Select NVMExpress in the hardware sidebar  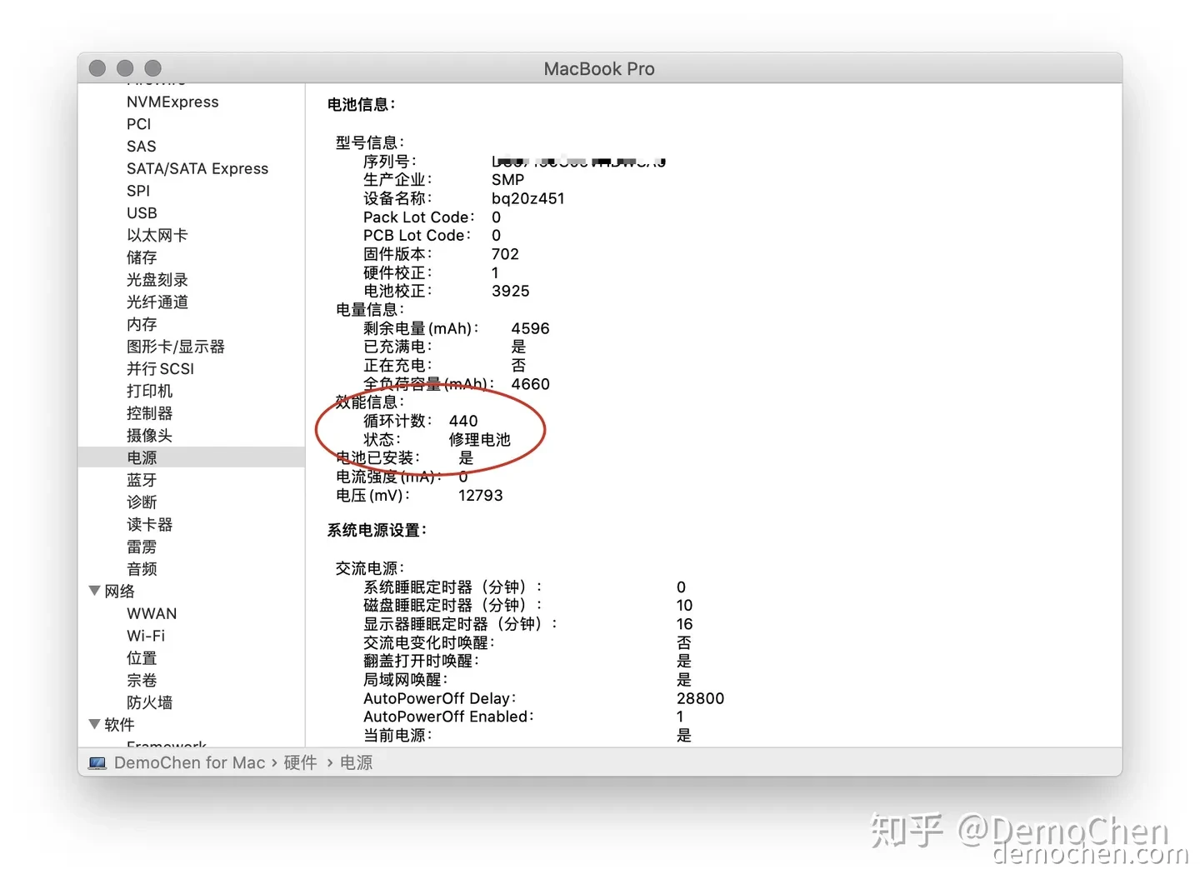click(x=172, y=102)
